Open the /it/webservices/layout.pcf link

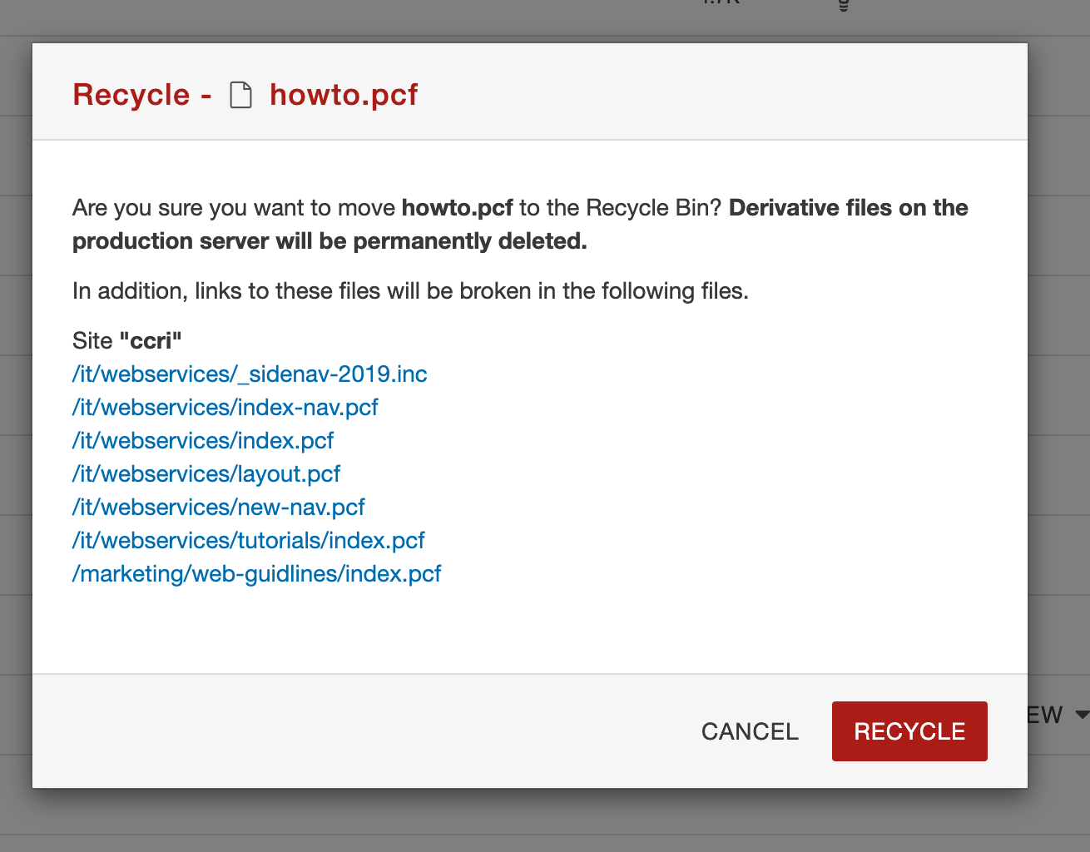206,473
